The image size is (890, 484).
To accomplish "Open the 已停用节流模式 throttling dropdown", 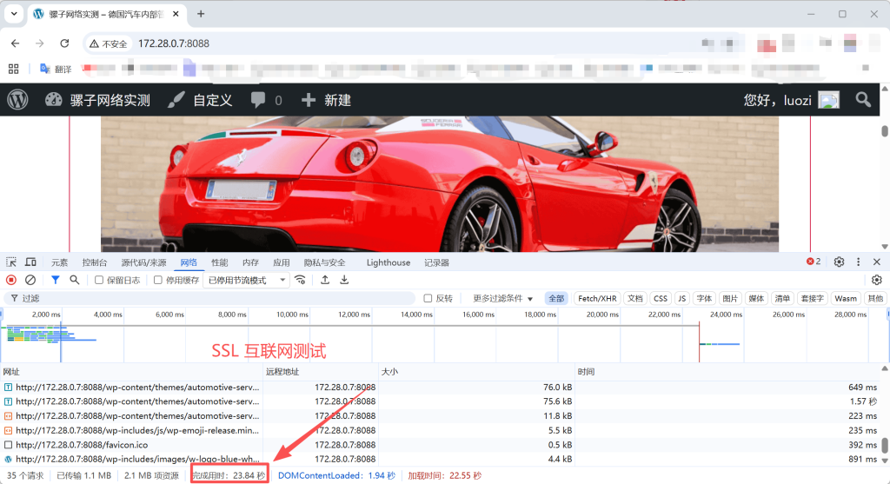I will pyautogui.click(x=247, y=280).
